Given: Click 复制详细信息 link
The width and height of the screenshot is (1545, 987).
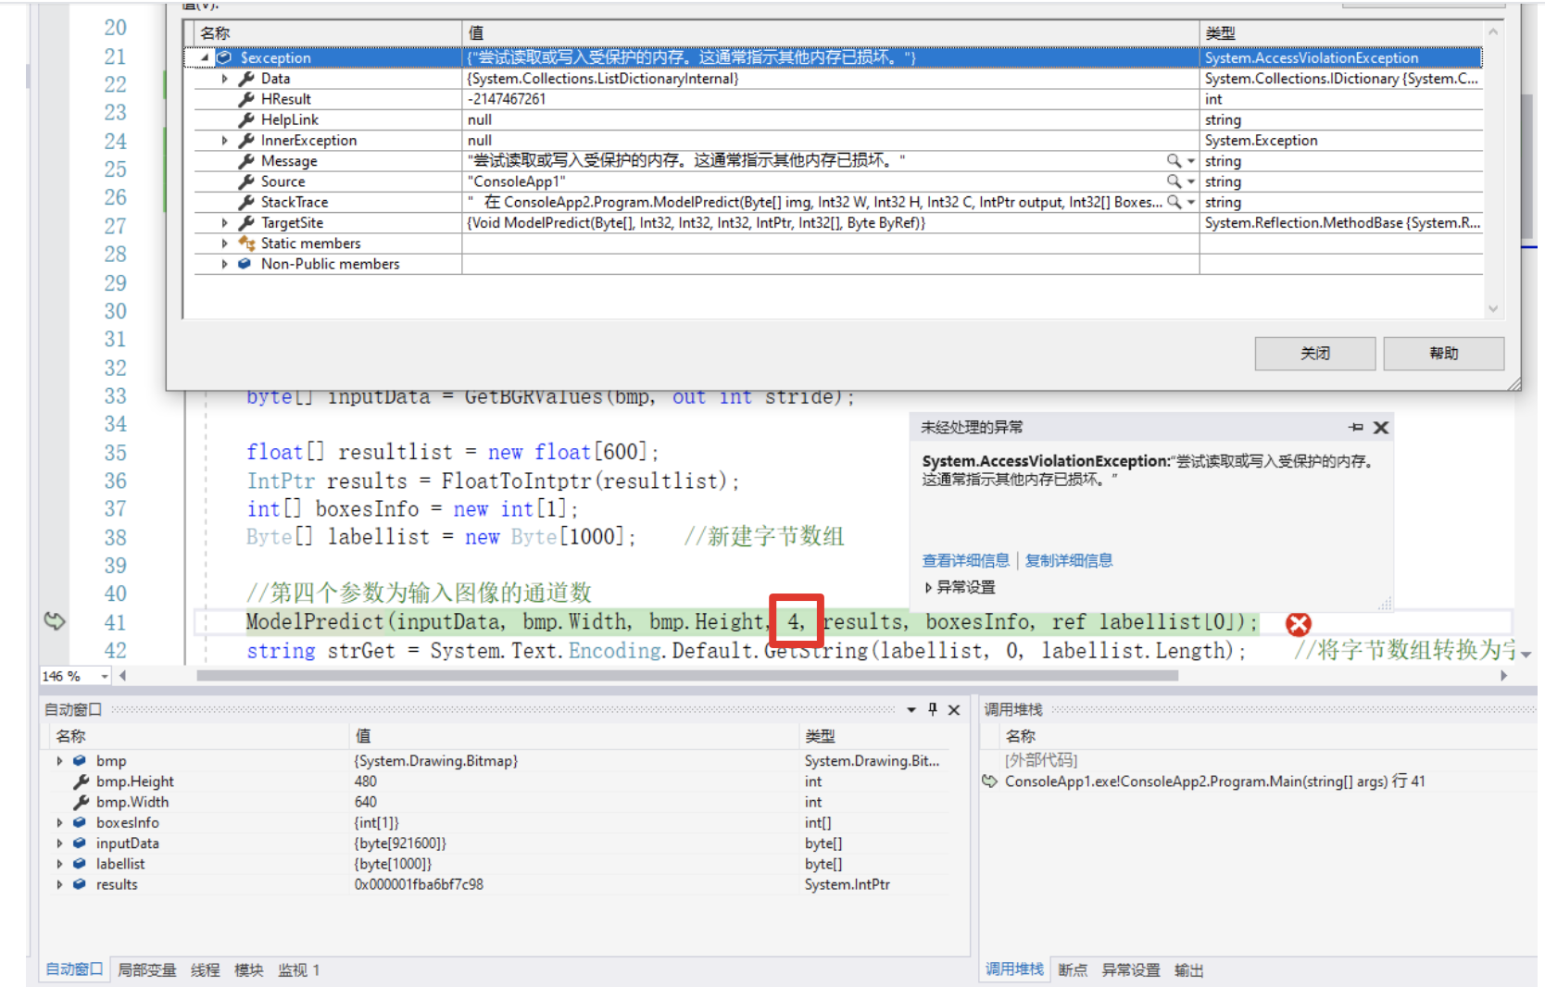Looking at the screenshot, I should [1069, 560].
